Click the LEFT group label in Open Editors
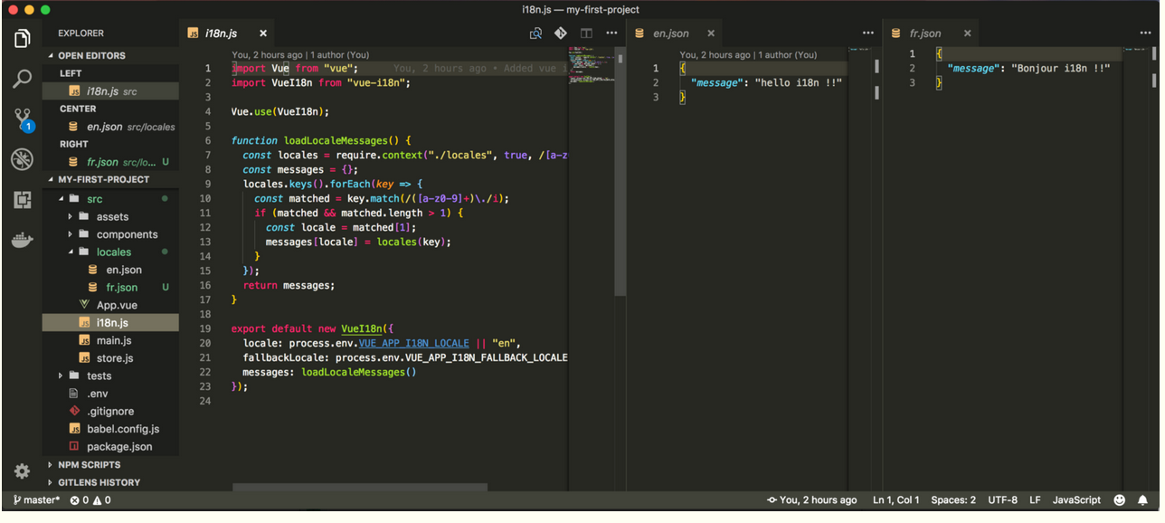 point(71,73)
